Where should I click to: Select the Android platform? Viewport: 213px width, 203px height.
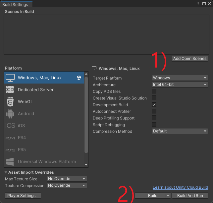44,113
